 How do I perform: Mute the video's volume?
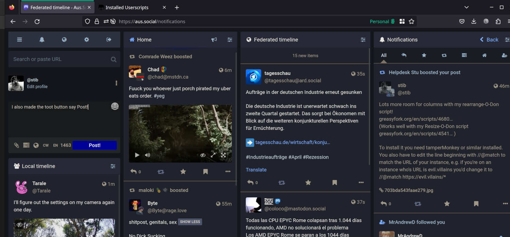[x=147, y=155]
